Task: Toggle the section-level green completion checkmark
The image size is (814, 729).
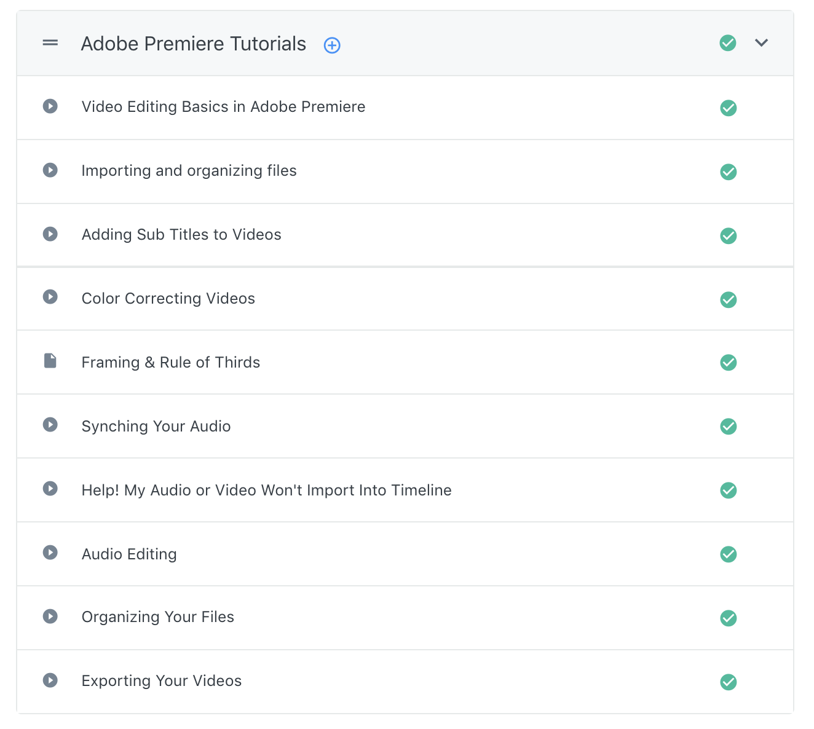Action: click(x=728, y=43)
